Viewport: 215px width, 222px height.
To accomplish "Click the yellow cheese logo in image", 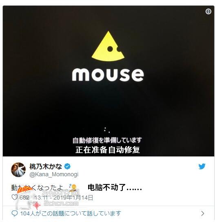I will coord(108,47).
